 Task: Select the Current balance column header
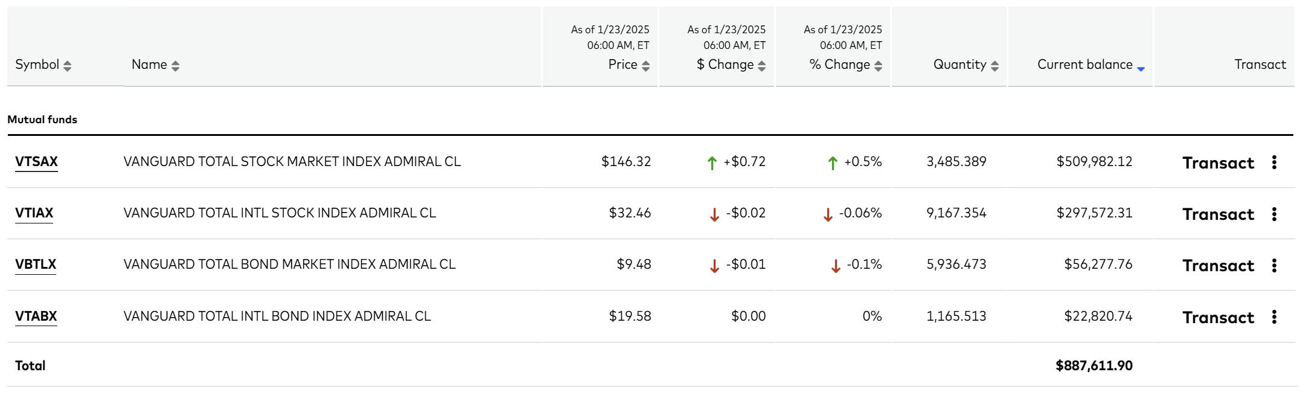pyautogui.click(x=1084, y=65)
